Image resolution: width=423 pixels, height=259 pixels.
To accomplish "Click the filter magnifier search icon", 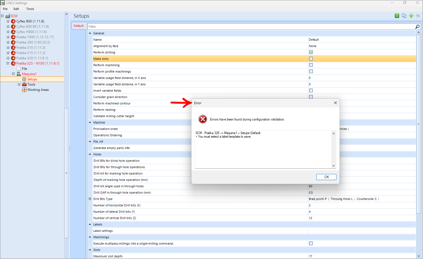I will pos(417,27).
